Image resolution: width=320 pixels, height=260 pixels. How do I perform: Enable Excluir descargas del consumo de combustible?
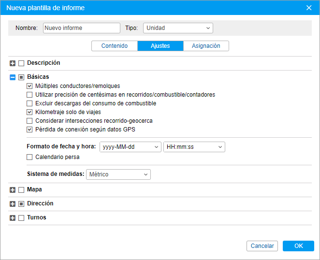tap(29, 103)
